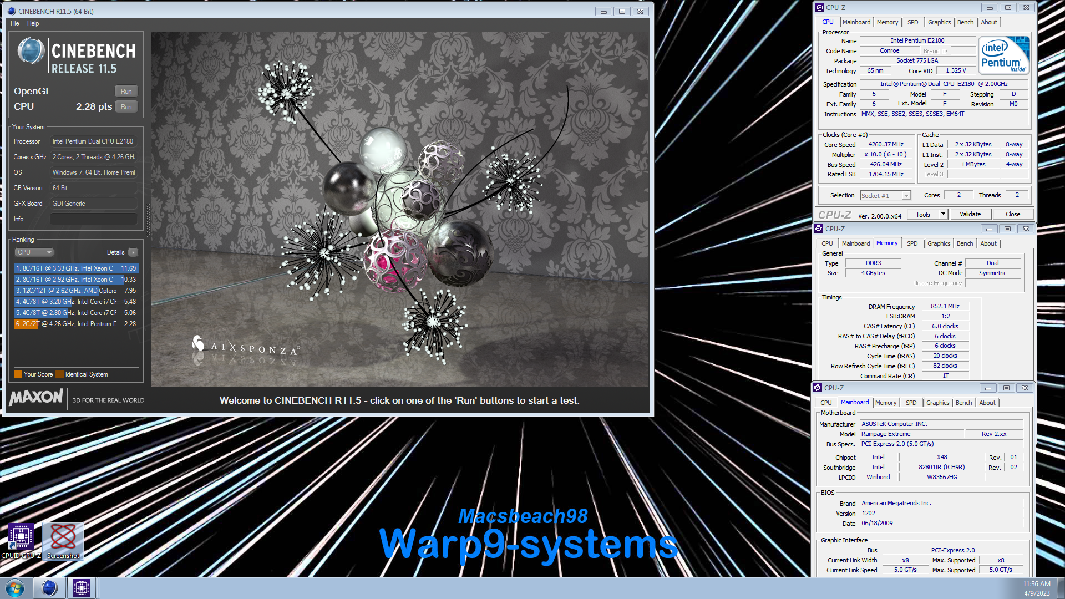1065x599 pixels.
Task: Maximize the Cinebench R11.5 window
Action: tap(622, 11)
